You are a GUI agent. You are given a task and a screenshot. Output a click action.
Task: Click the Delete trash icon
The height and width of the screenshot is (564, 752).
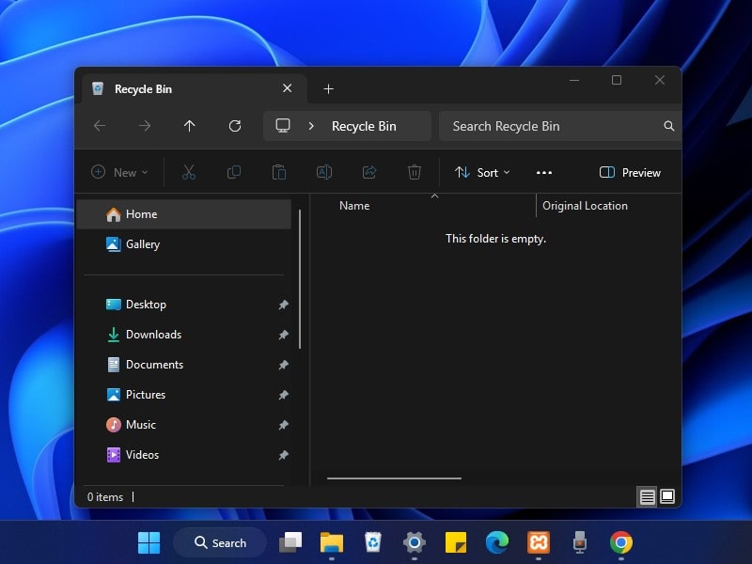coord(415,172)
